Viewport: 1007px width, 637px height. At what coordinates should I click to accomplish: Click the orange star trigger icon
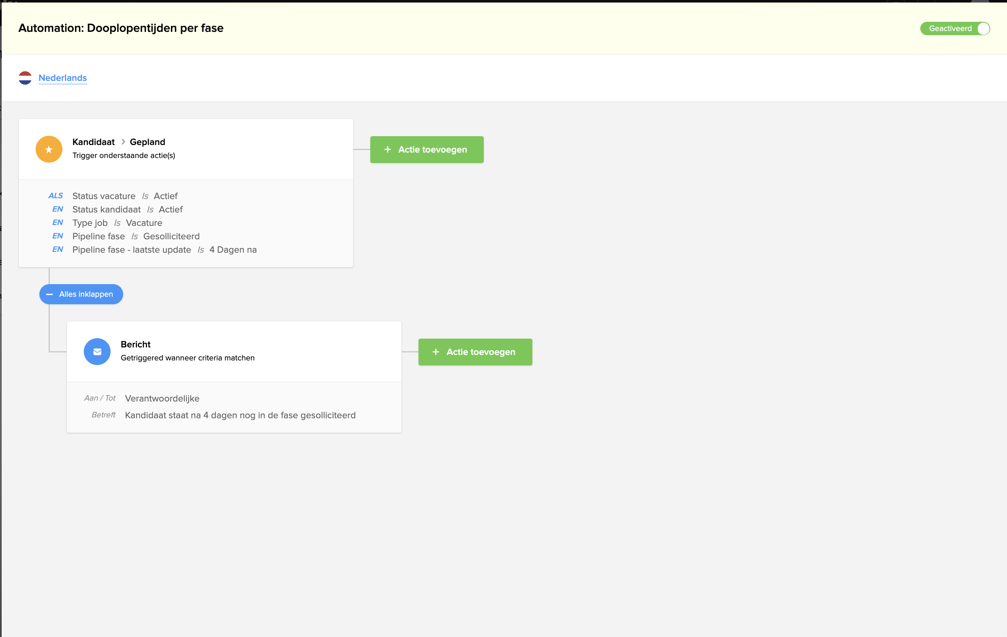click(49, 149)
